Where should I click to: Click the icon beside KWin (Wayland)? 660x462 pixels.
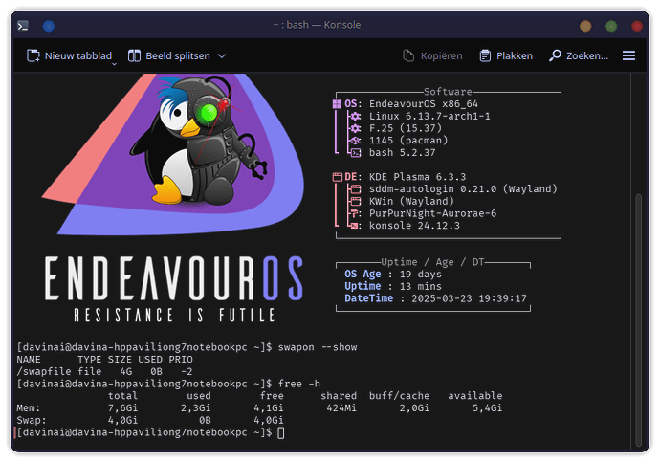click(356, 201)
